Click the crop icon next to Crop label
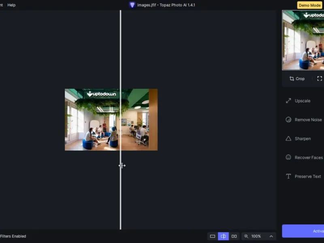The width and height of the screenshot is (324, 243). point(292,79)
